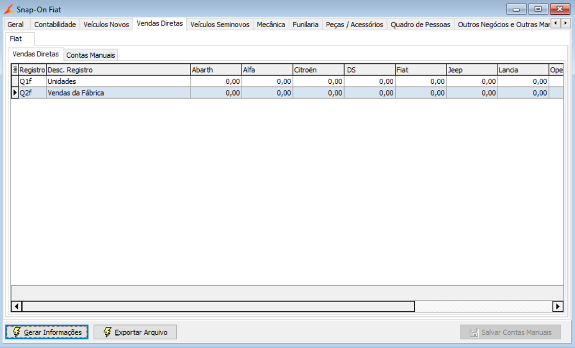Click the Citroën column header

click(x=318, y=69)
